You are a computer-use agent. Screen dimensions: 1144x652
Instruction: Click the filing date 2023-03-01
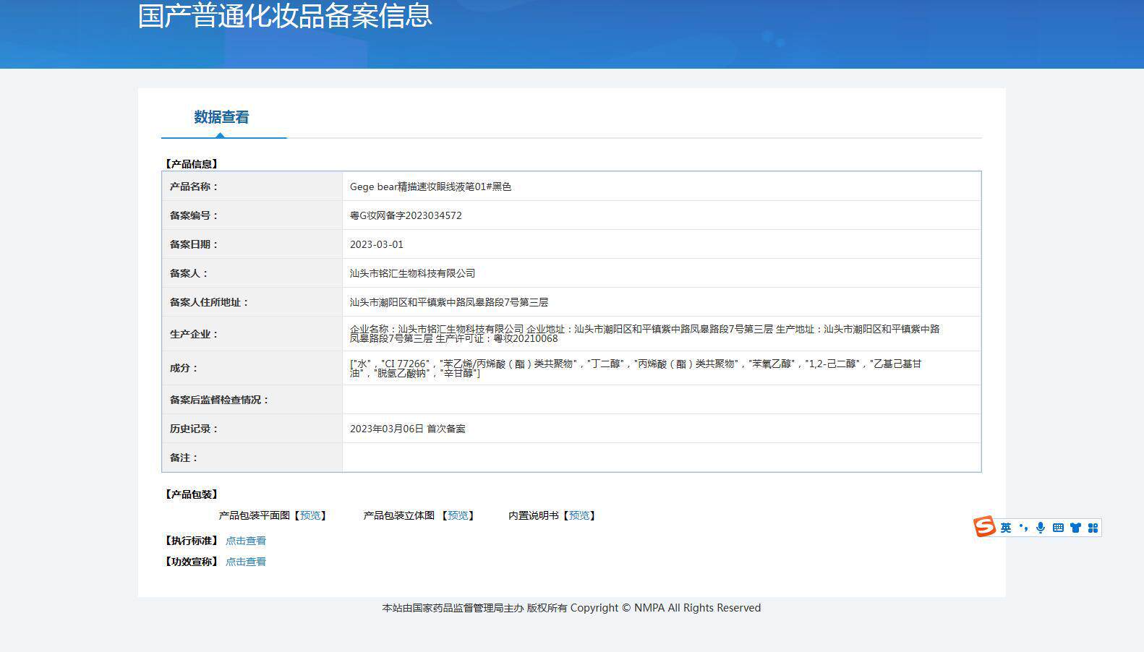tap(377, 244)
